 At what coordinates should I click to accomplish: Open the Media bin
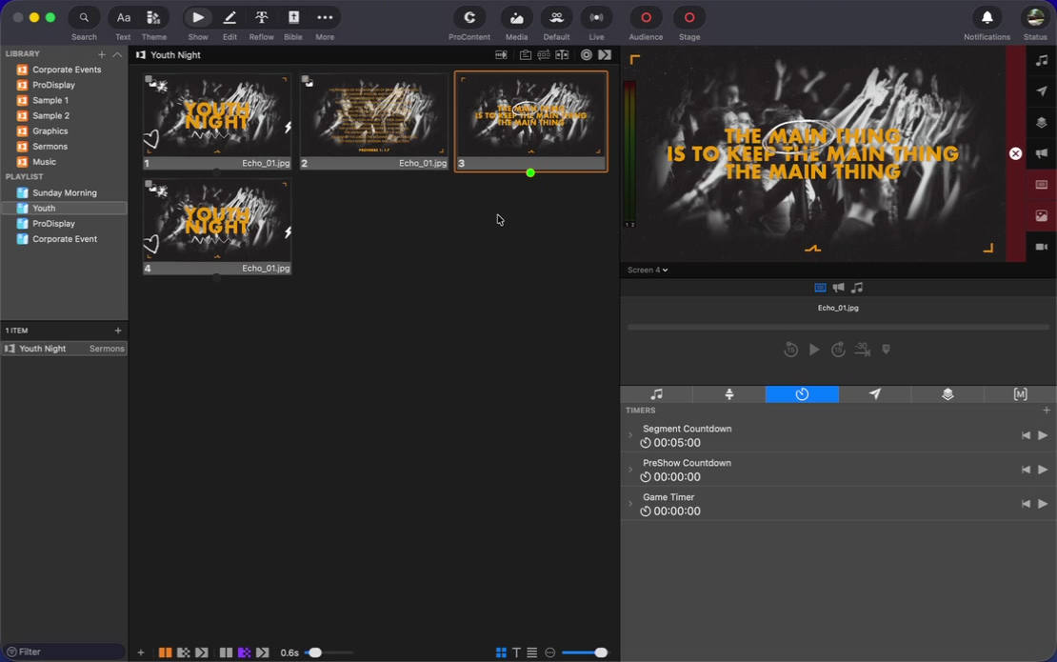[x=516, y=17]
